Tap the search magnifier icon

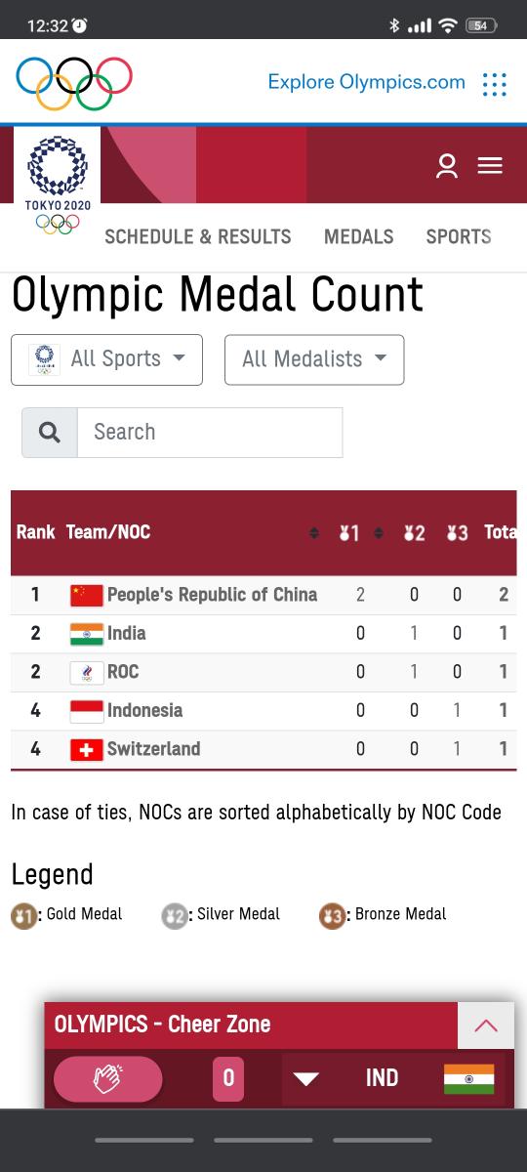tap(50, 433)
